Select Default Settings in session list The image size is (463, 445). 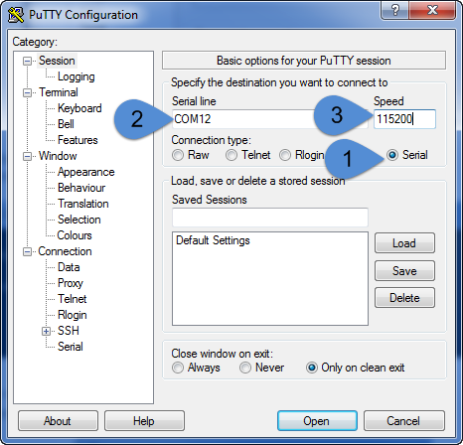click(213, 240)
